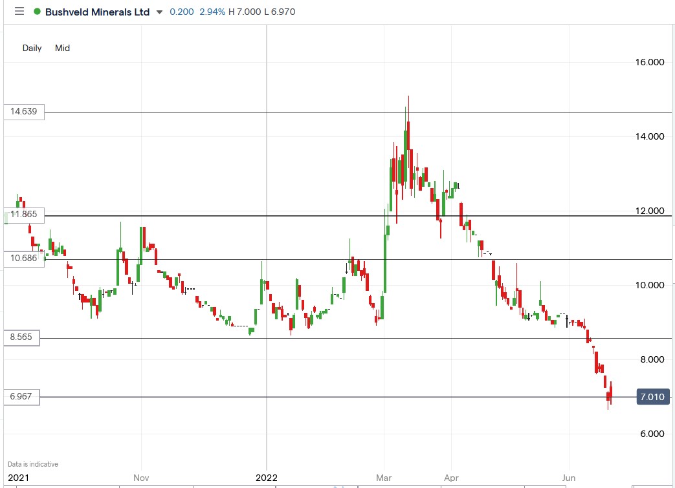The width and height of the screenshot is (675, 488).
Task: Expand the Bushveld Minerals Ltd instrument dropdown arrow
Action: pos(159,12)
